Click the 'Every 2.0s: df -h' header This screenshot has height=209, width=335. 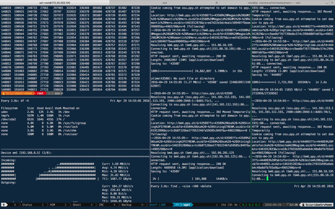[15, 101]
